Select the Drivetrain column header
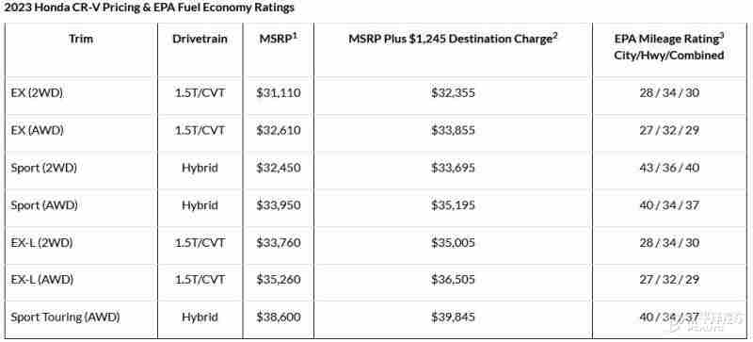The width and height of the screenshot is (753, 342). (200, 39)
